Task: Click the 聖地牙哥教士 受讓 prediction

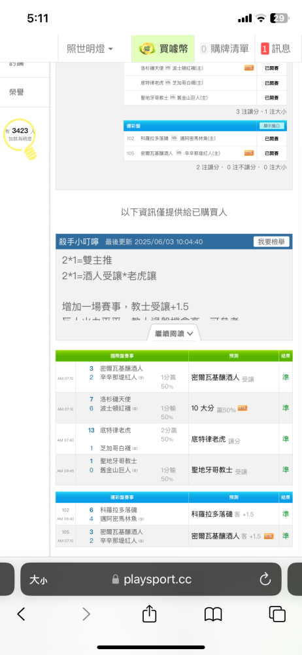Action: point(219,470)
